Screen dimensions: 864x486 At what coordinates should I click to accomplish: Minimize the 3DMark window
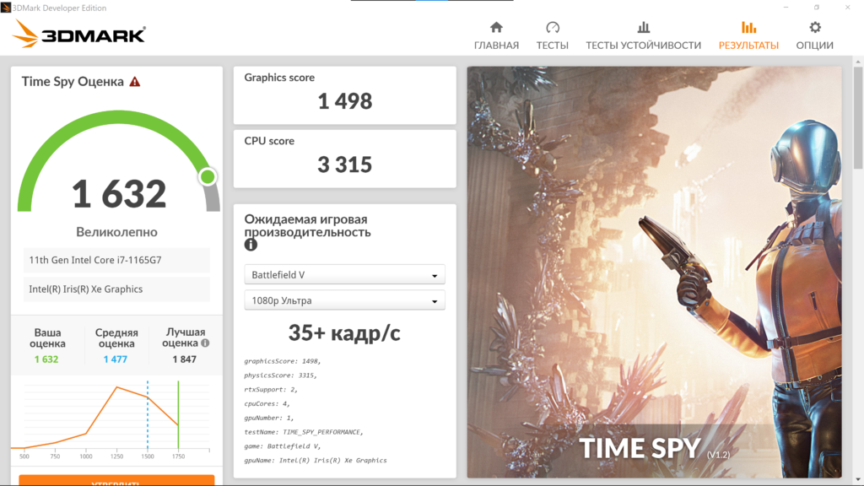coord(786,7)
